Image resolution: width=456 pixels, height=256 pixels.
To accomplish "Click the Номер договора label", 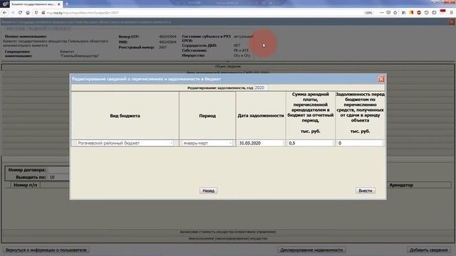I will click(x=27, y=170).
